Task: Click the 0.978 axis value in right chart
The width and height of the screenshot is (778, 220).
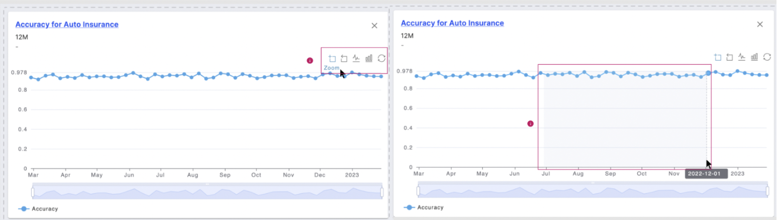Action: [405, 71]
